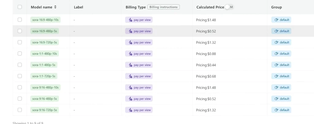Click pay-per-view icon in sora-1:1-480p-5s row
314x124 pixels.
pos(130,65)
